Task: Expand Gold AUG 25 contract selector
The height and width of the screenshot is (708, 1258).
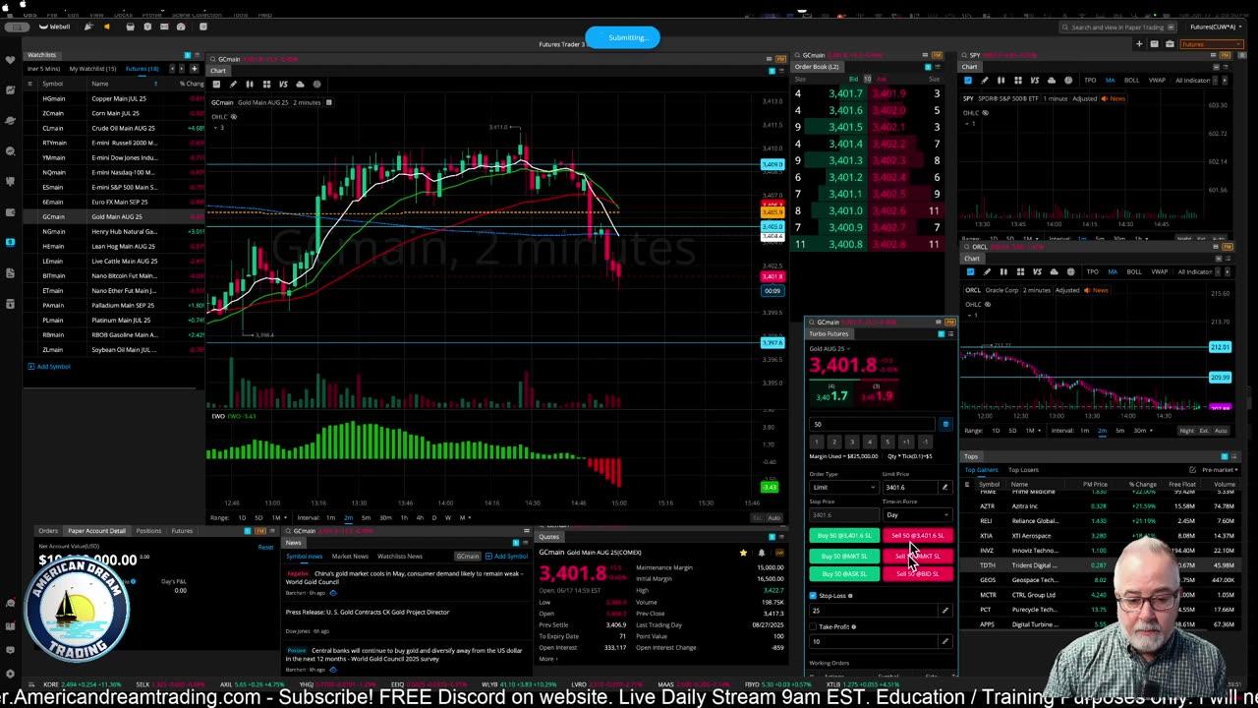Action: [829, 349]
